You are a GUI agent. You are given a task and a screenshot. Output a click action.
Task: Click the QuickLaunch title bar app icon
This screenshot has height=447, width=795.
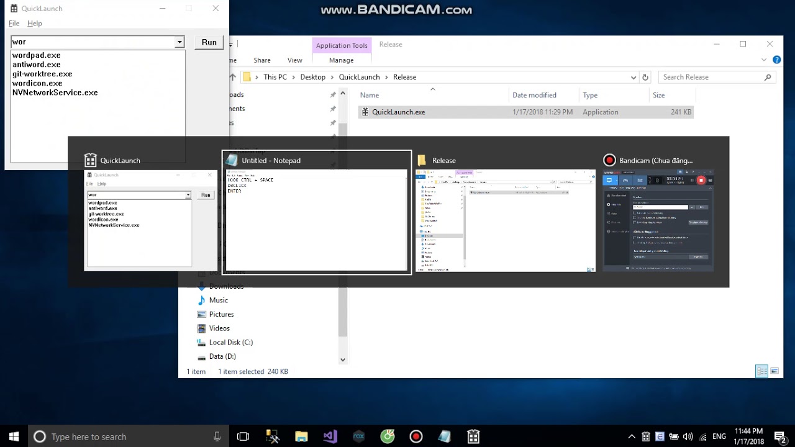14,9
